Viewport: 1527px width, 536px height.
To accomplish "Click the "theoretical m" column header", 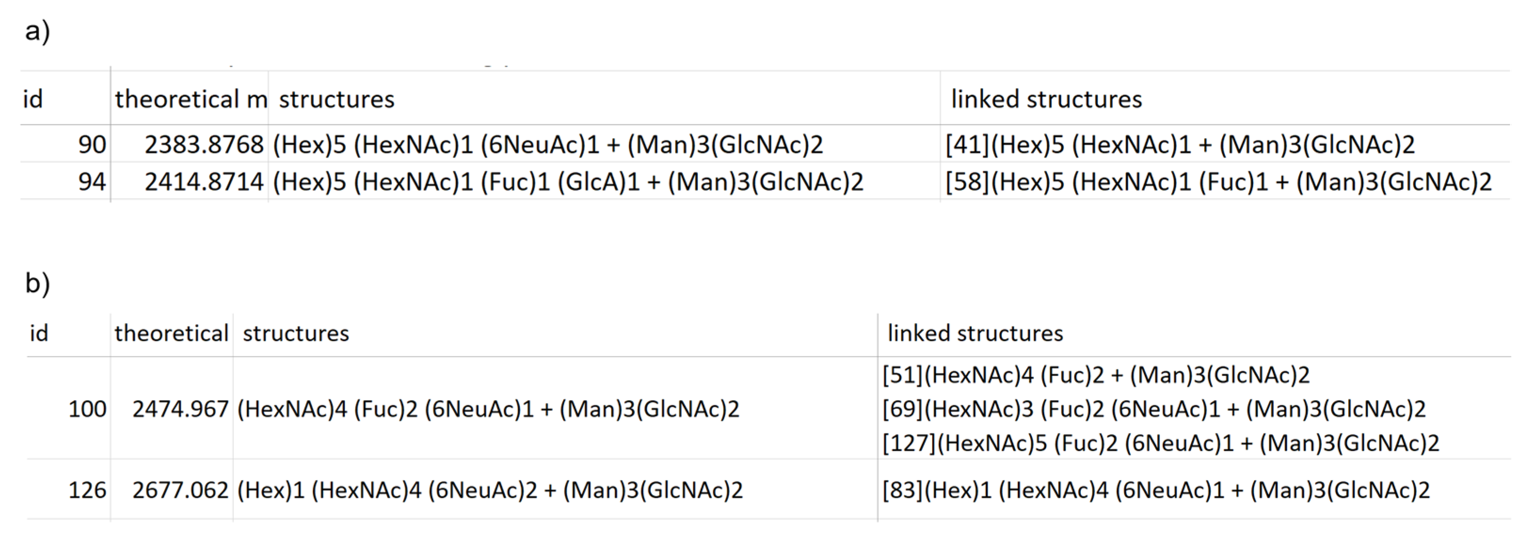I will point(191,99).
